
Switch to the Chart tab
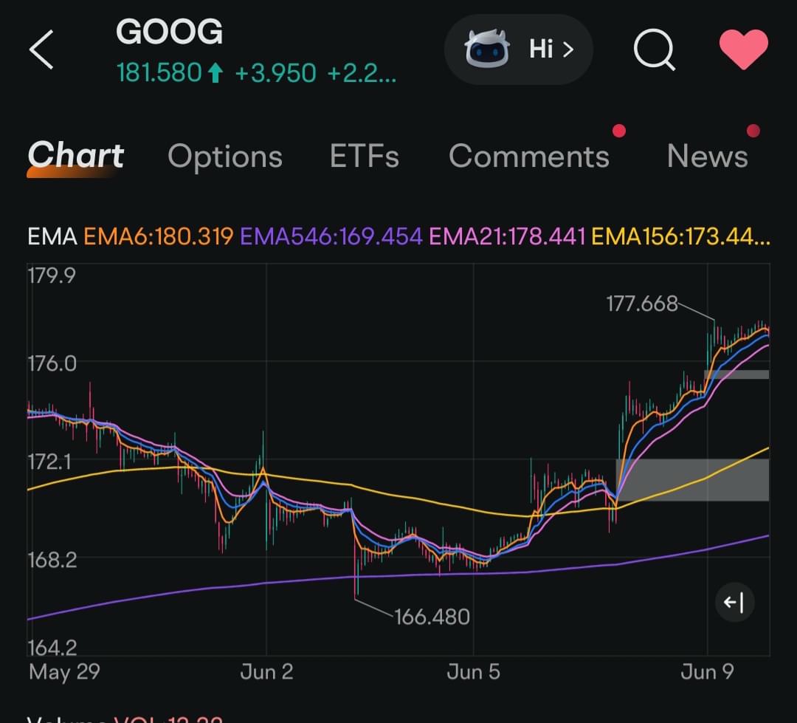[x=76, y=155]
